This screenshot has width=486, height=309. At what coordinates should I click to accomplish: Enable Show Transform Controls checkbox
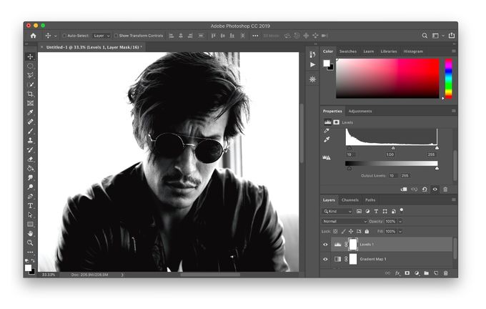pyautogui.click(x=116, y=36)
